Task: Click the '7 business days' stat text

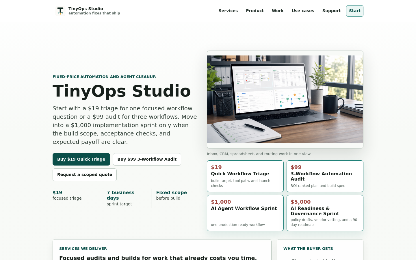Action: coord(120,195)
